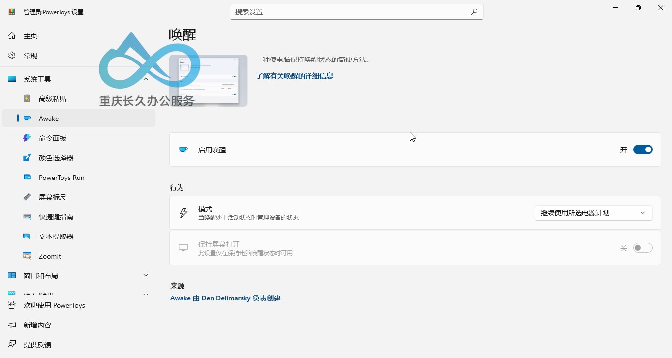Select the ZoomIt icon
Image resolution: width=672 pixels, height=358 pixels.
[27, 256]
